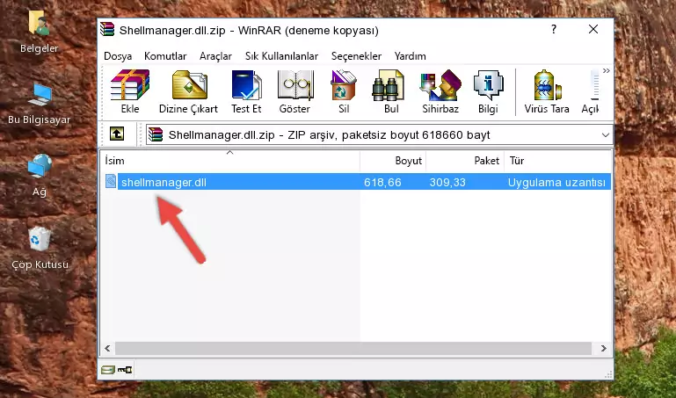Select Belgeler desktop icon
This screenshot has height=398, width=676.
pyautogui.click(x=39, y=32)
